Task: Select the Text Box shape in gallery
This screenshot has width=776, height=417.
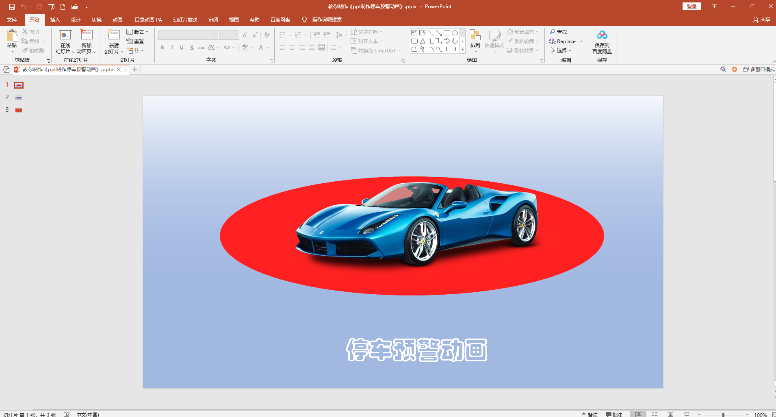Action: (414, 33)
